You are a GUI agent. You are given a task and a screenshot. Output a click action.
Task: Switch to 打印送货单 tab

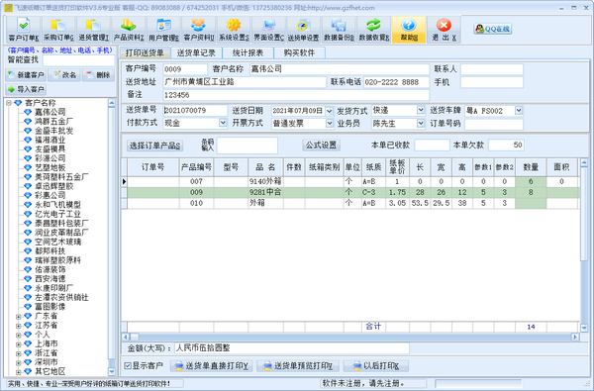point(145,52)
